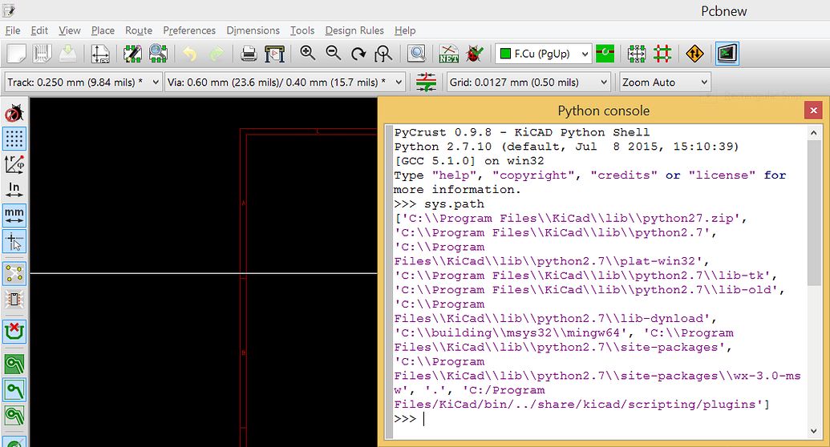Screen dimensions: 830x447
Task: Open the Help menu
Action: click(405, 30)
